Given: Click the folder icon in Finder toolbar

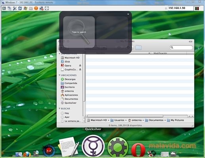Looking at the screenshot, I should (x=138, y=47).
